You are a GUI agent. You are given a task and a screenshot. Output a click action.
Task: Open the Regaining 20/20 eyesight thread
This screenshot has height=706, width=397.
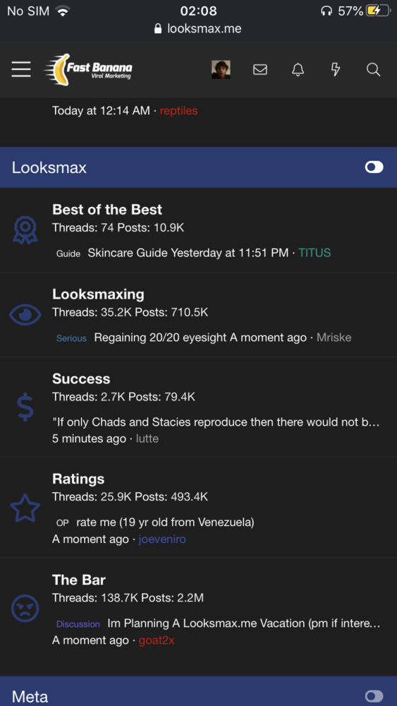161,337
